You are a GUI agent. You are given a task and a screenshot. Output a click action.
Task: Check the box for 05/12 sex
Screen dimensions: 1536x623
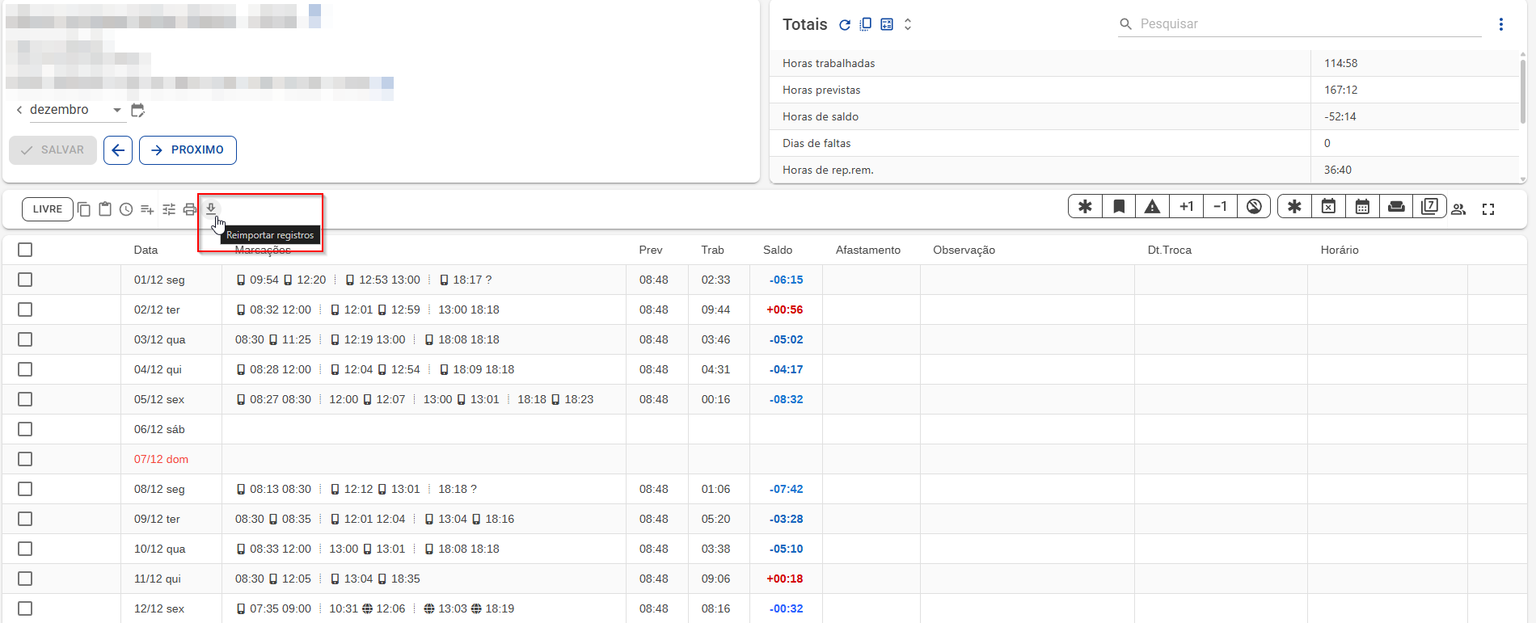click(25, 399)
